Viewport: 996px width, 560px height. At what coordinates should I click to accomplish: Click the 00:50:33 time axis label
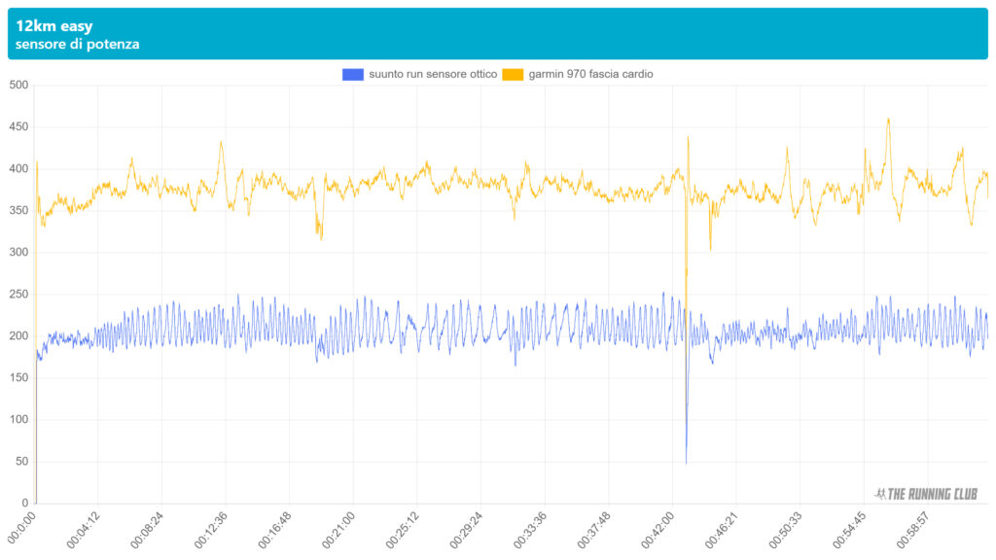(786, 530)
